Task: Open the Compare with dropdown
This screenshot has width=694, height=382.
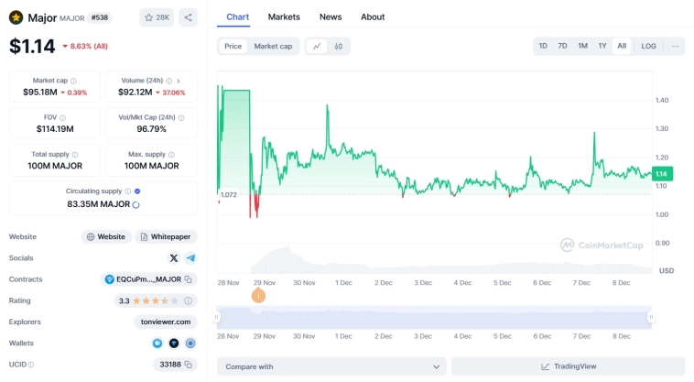Action: coord(331,366)
